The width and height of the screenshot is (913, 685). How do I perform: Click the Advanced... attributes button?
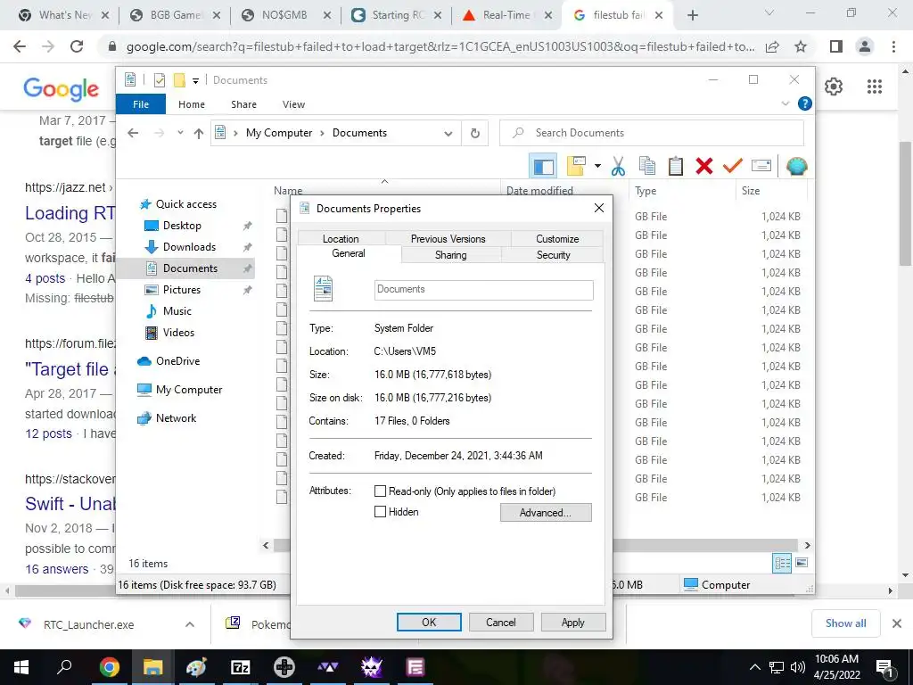(546, 513)
